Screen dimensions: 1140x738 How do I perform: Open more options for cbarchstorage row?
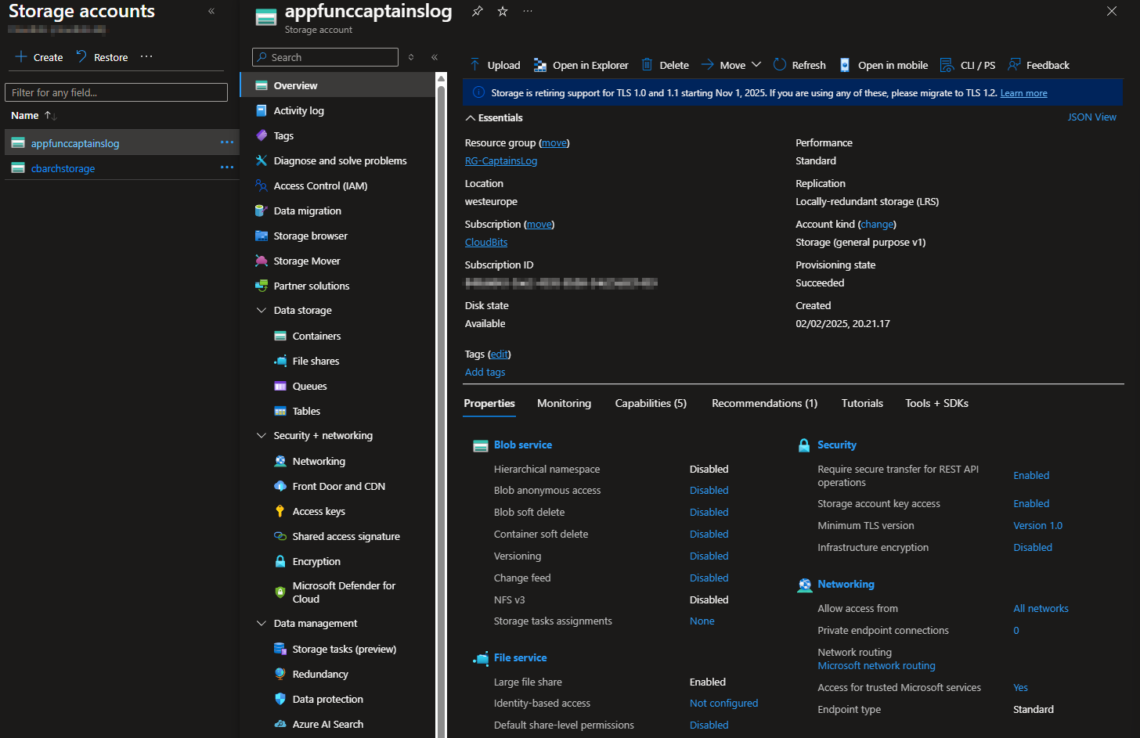click(227, 167)
